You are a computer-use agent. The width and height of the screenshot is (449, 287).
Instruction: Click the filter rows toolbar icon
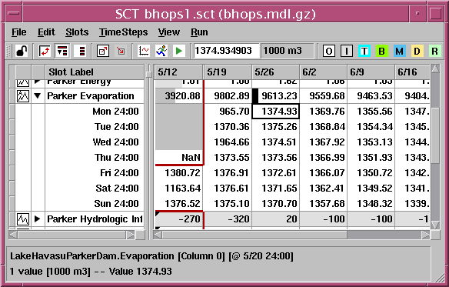(62, 52)
